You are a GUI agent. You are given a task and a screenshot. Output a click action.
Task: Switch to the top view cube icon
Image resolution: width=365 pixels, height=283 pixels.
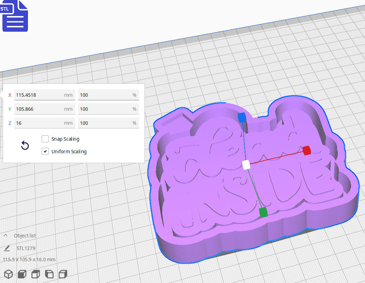[35, 274]
